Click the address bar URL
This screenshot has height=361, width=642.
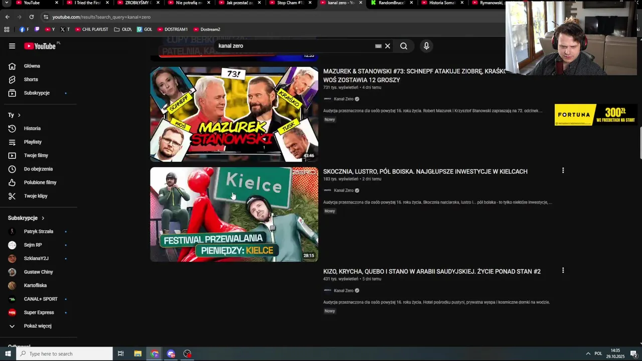[101, 17]
